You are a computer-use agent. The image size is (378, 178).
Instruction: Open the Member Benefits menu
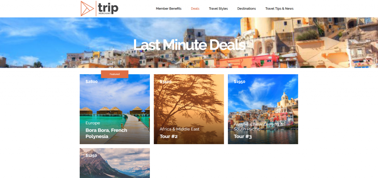(x=168, y=9)
